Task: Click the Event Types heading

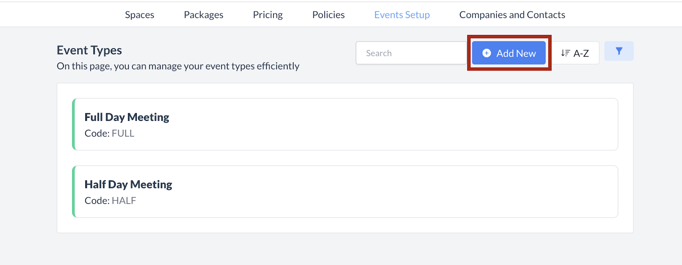Action: pyautogui.click(x=89, y=50)
